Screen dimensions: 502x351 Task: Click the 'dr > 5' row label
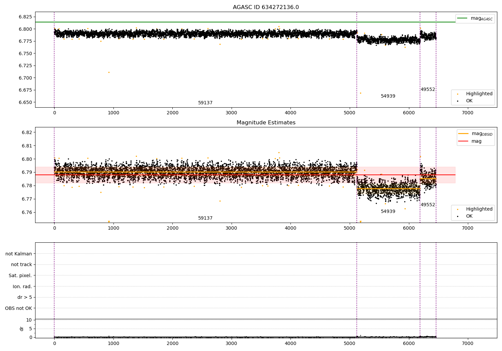(x=25, y=298)
